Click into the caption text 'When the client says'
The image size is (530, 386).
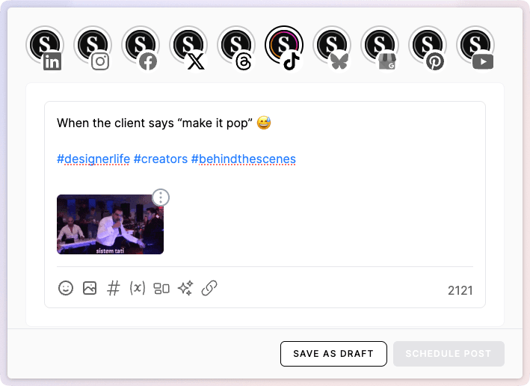point(115,123)
